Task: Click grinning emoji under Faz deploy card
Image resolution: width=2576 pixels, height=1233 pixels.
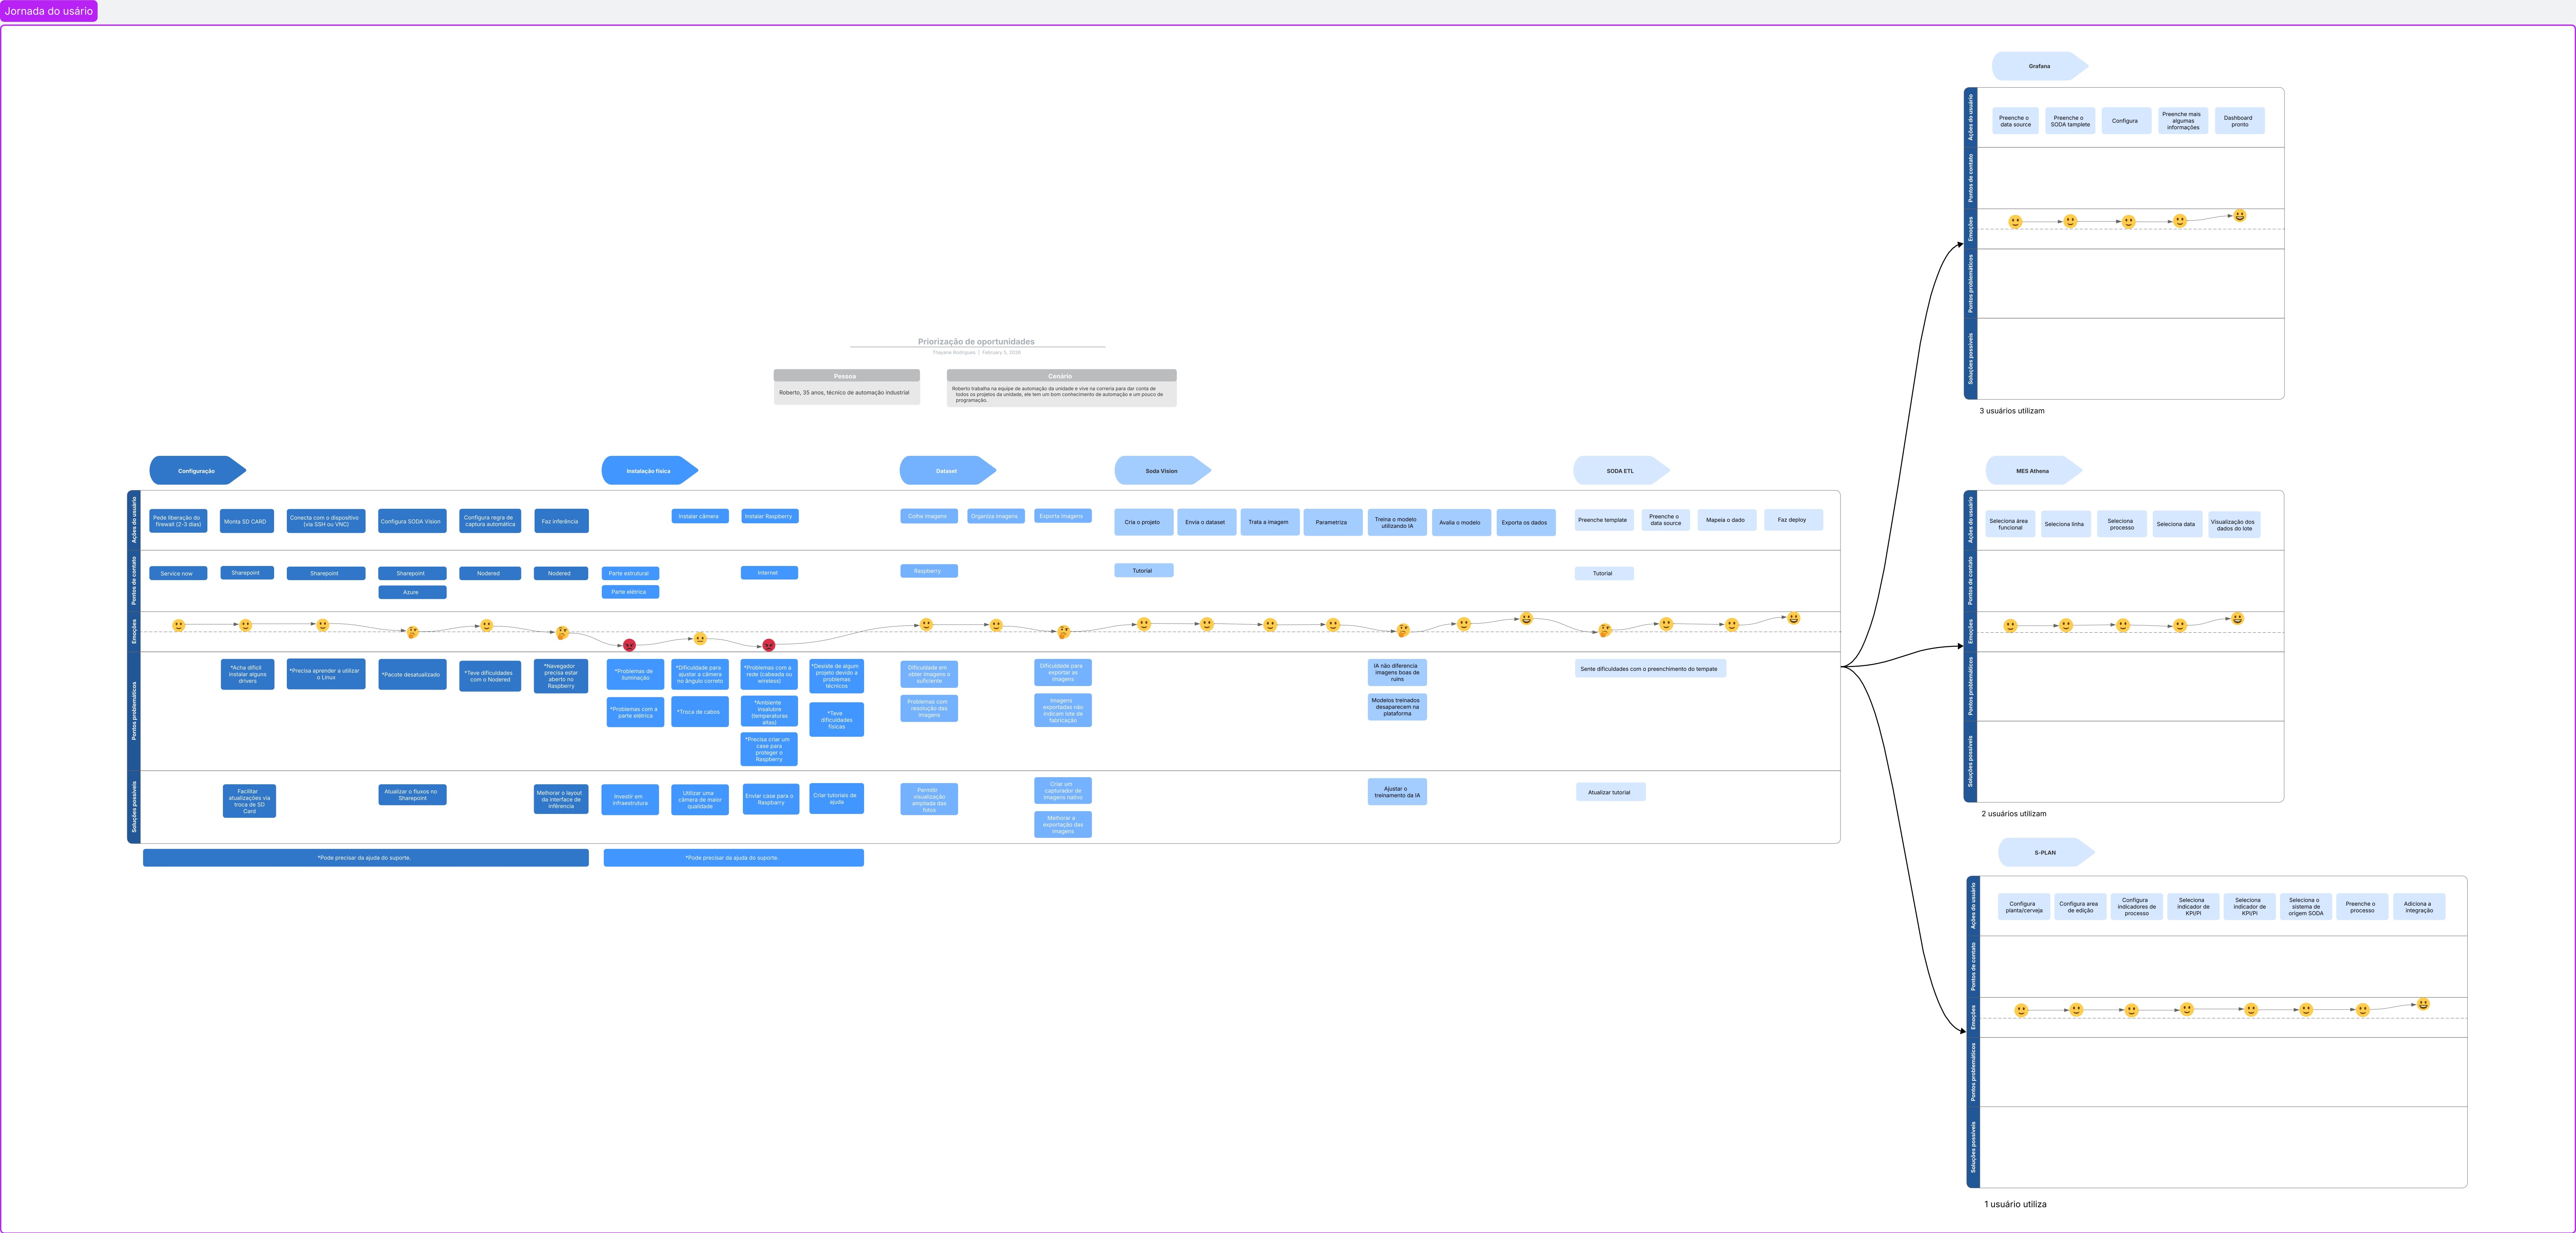Action: 1793,619
